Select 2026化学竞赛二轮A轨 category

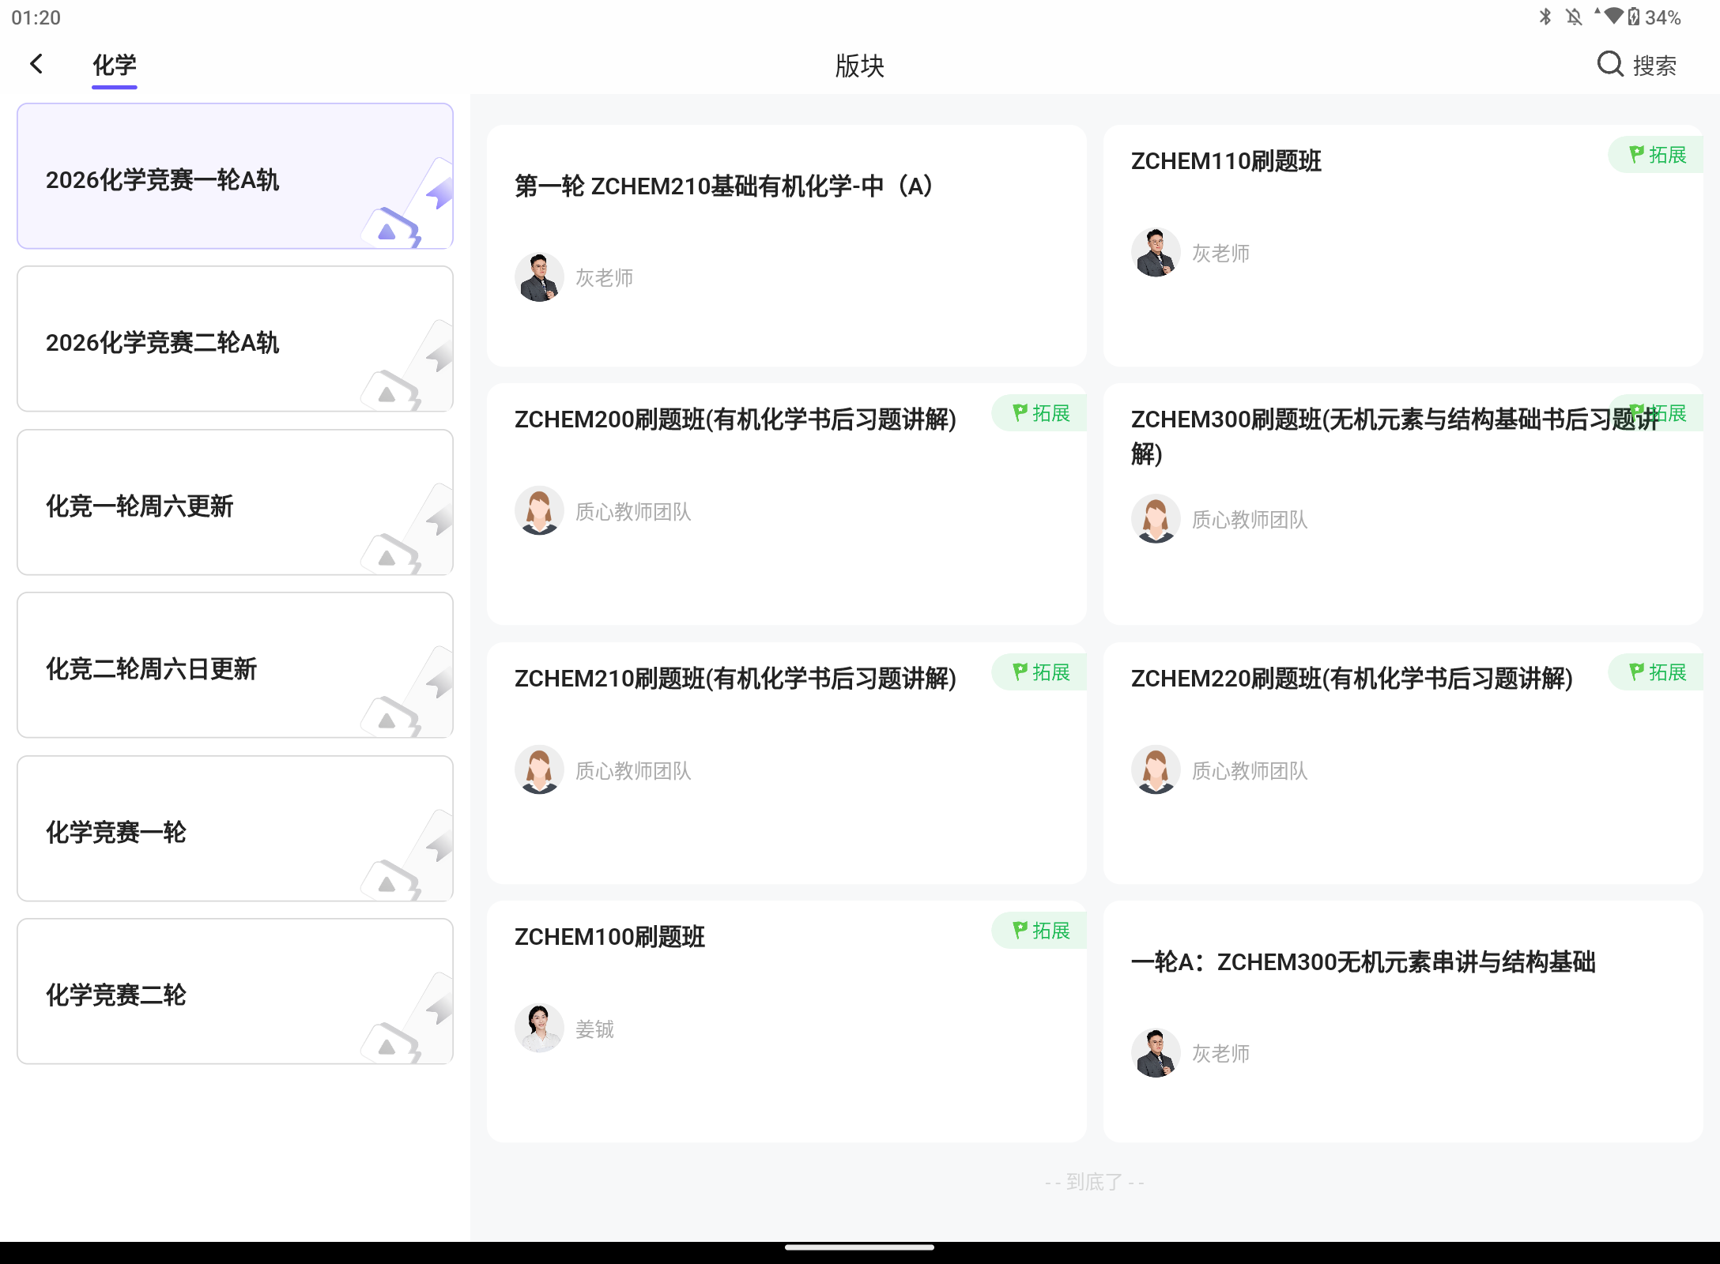coord(235,339)
